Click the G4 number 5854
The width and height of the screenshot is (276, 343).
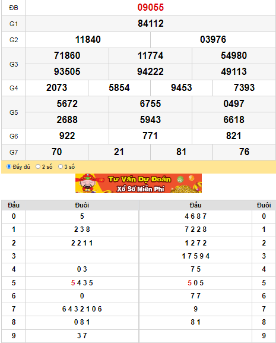pyautogui.click(x=119, y=88)
